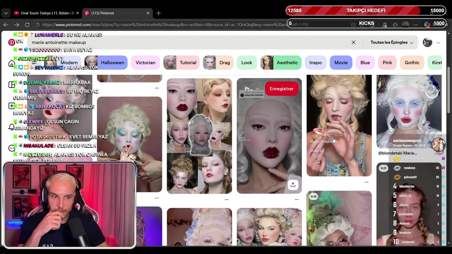Select the Movie suggestion chip
The image size is (452, 254).
[341, 62]
